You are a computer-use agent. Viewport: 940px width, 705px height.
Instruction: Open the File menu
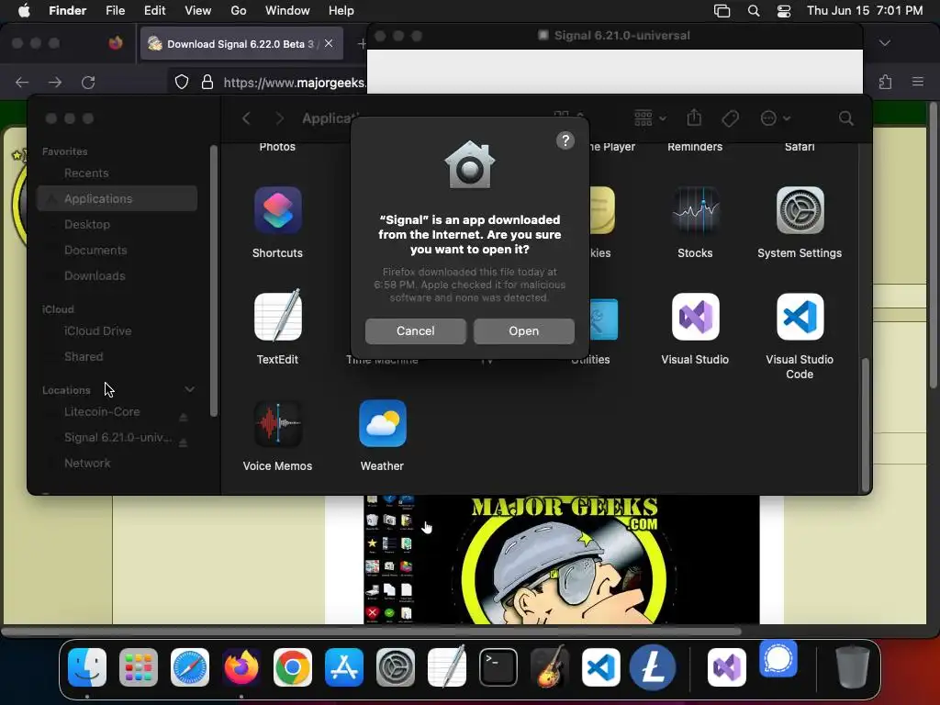tap(115, 11)
